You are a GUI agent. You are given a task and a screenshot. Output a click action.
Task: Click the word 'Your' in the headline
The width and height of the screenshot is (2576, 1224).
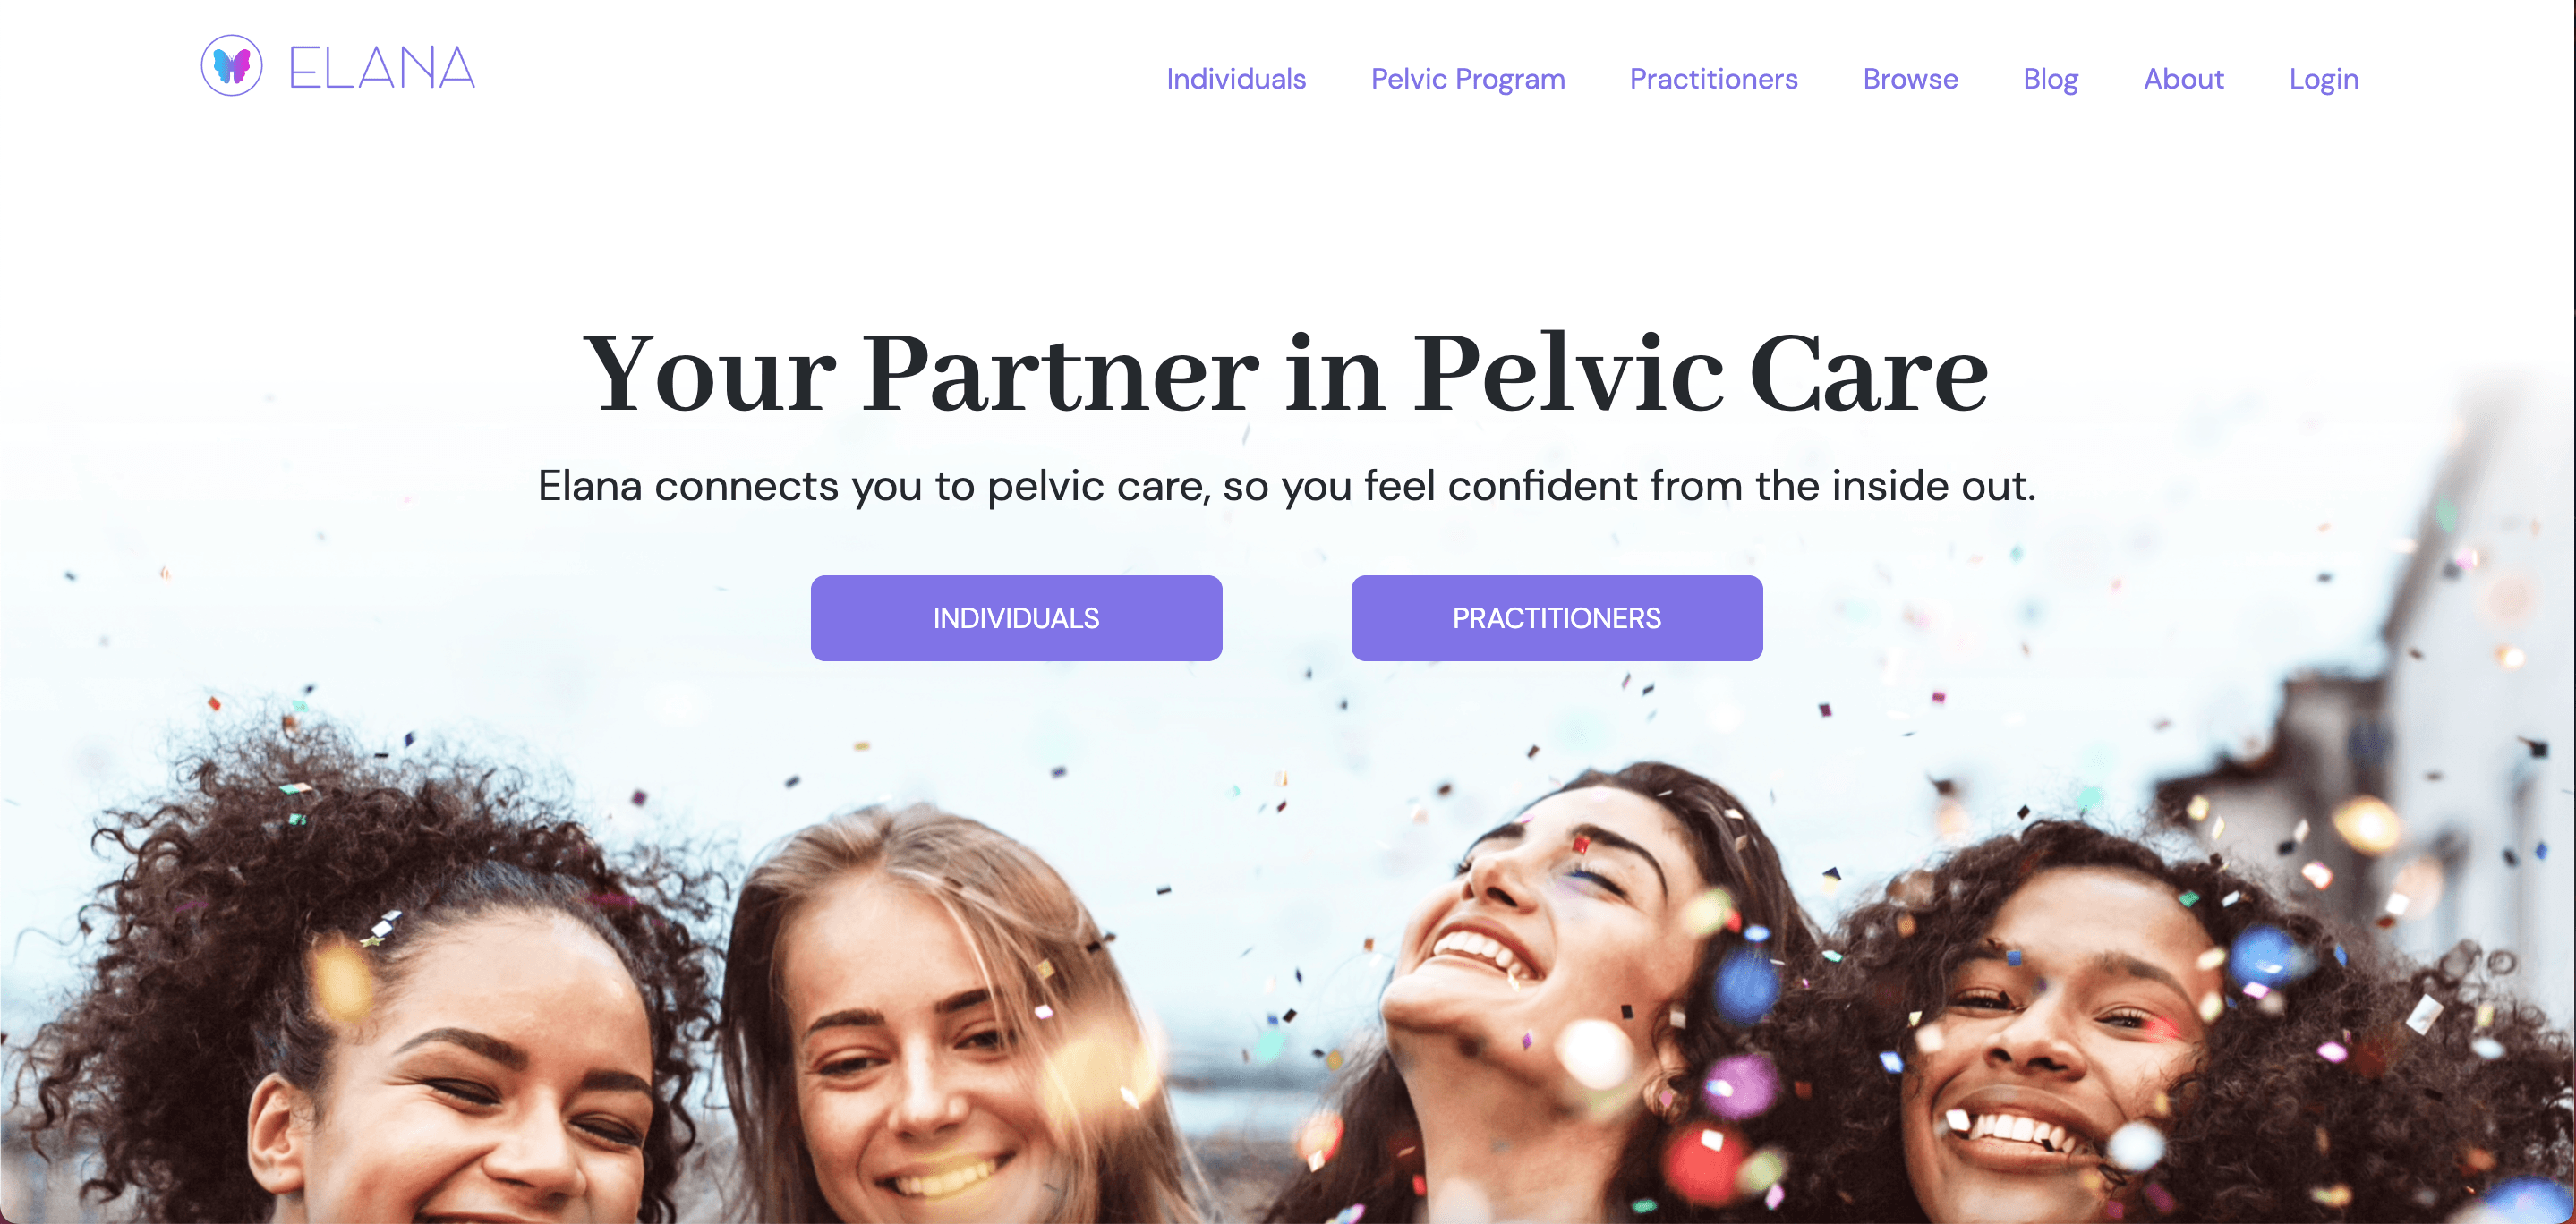(x=708, y=373)
